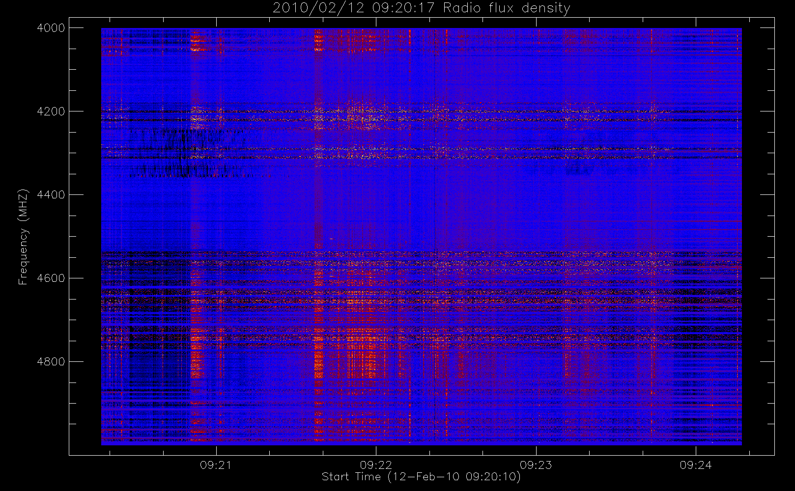Click the 09:22 time tick label
Screen dimensions: 795x491
pyautogui.click(x=376, y=465)
